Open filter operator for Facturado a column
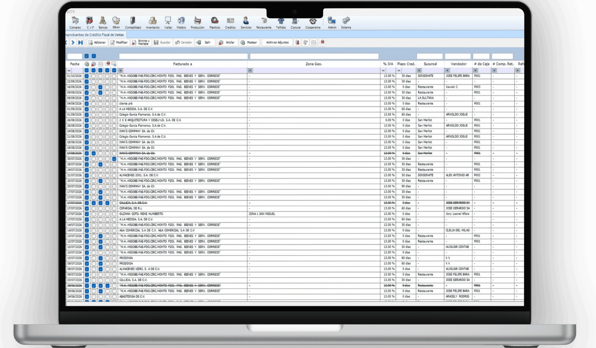Viewport: 596px width, 348px height. (x=120, y=70)
